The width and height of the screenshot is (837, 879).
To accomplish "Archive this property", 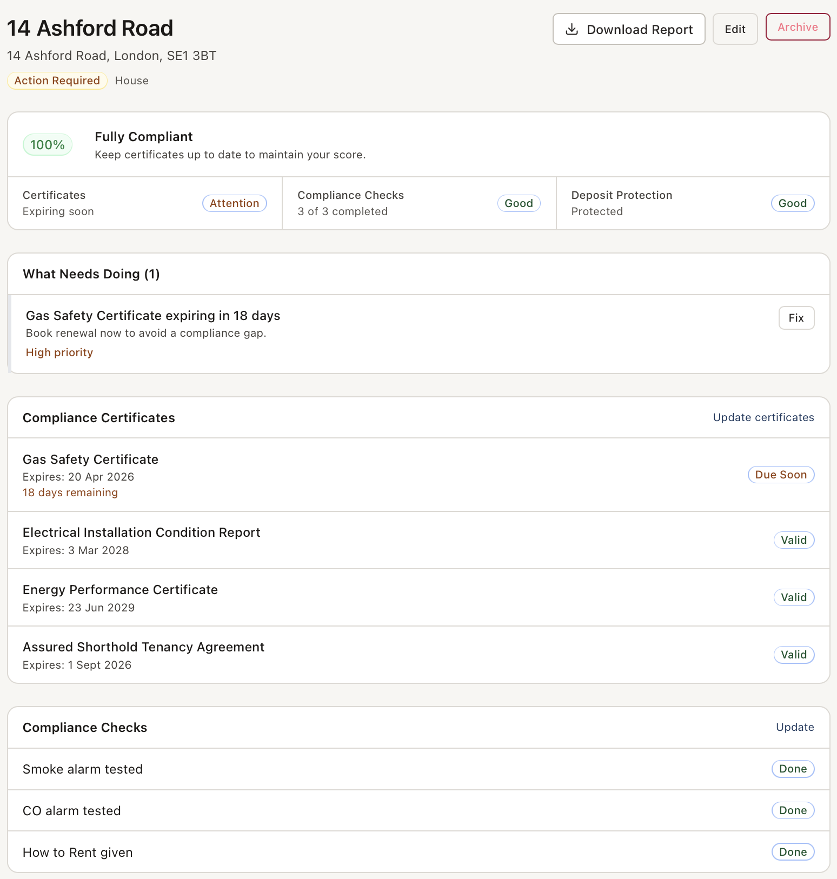I will tap(798, 27).
